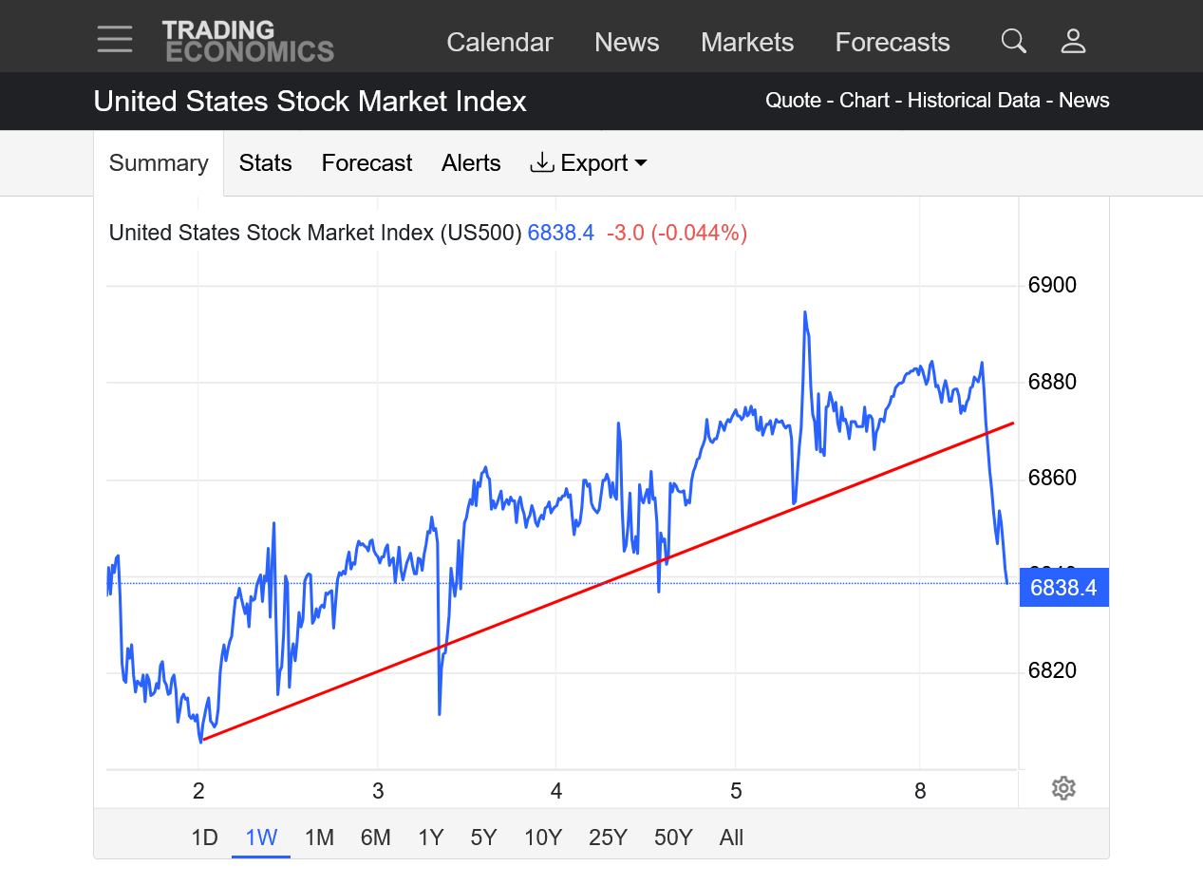Select the Alerts tab
Image resolution: width=1203 pixels, height=885 pixels.
[471, 163]
